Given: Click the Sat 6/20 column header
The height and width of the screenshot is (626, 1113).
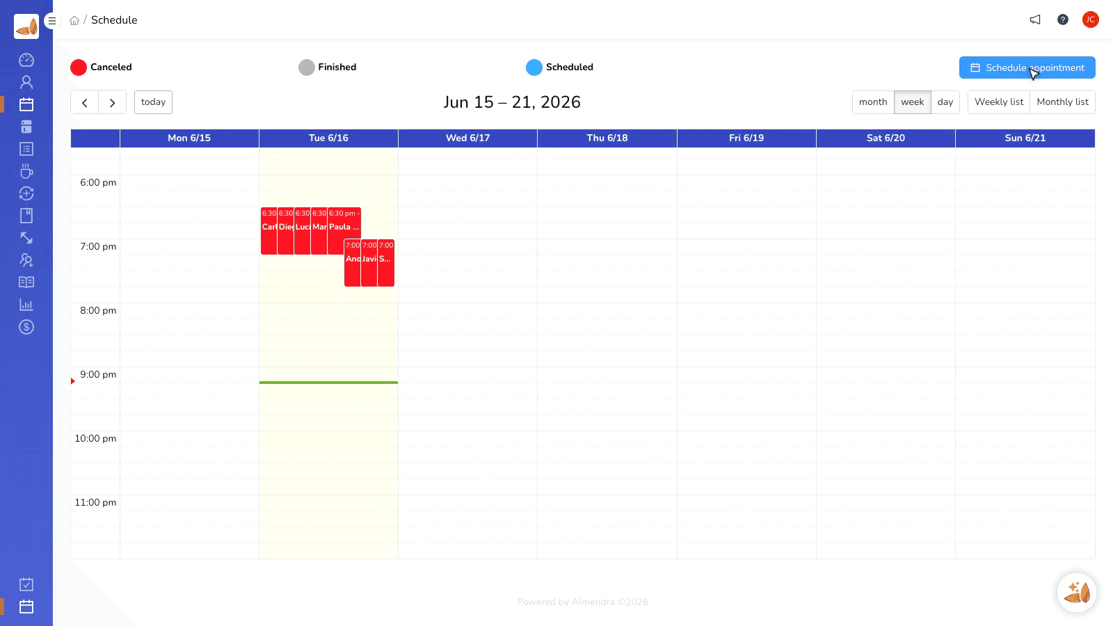Looking at the screenshot, I should tap(886, 138).
